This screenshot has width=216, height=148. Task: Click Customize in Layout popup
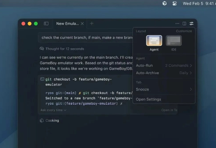pos(184,31)
